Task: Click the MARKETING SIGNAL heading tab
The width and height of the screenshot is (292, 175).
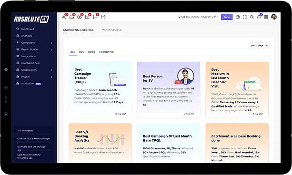Action: (x=79, y=30)
